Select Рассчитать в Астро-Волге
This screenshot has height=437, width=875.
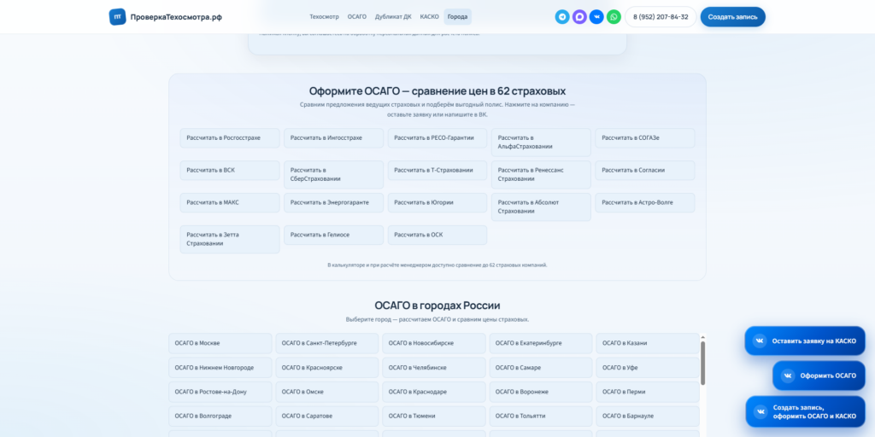[x=645, y=203]
